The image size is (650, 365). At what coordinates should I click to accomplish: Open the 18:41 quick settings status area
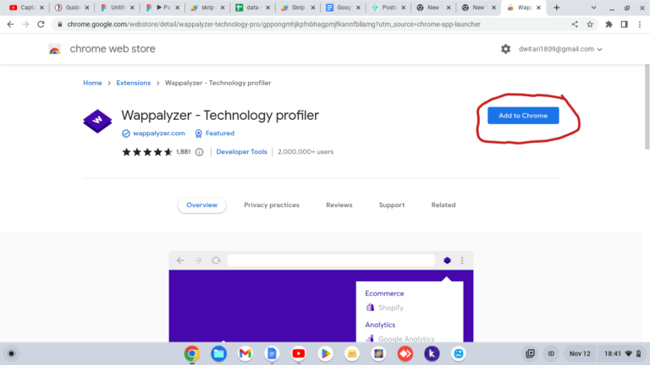tap(622, 354)
